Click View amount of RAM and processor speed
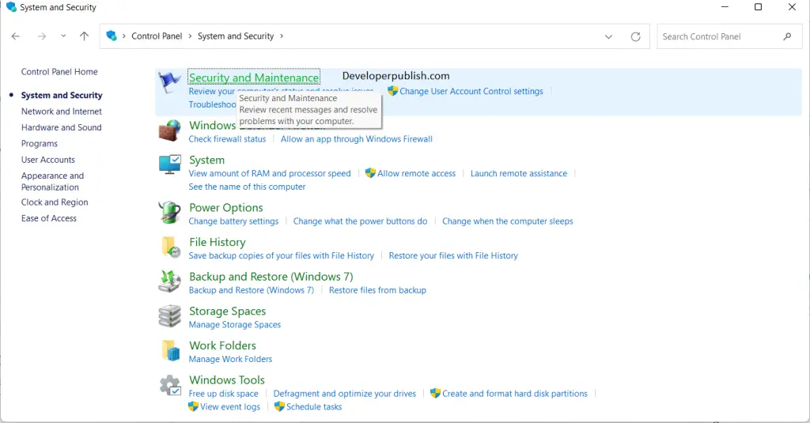 point(270,173)
